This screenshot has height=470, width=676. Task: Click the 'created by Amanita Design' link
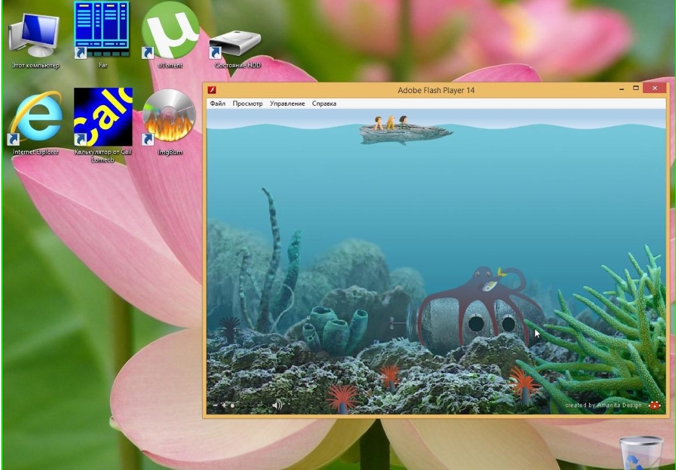pos(603,405)
